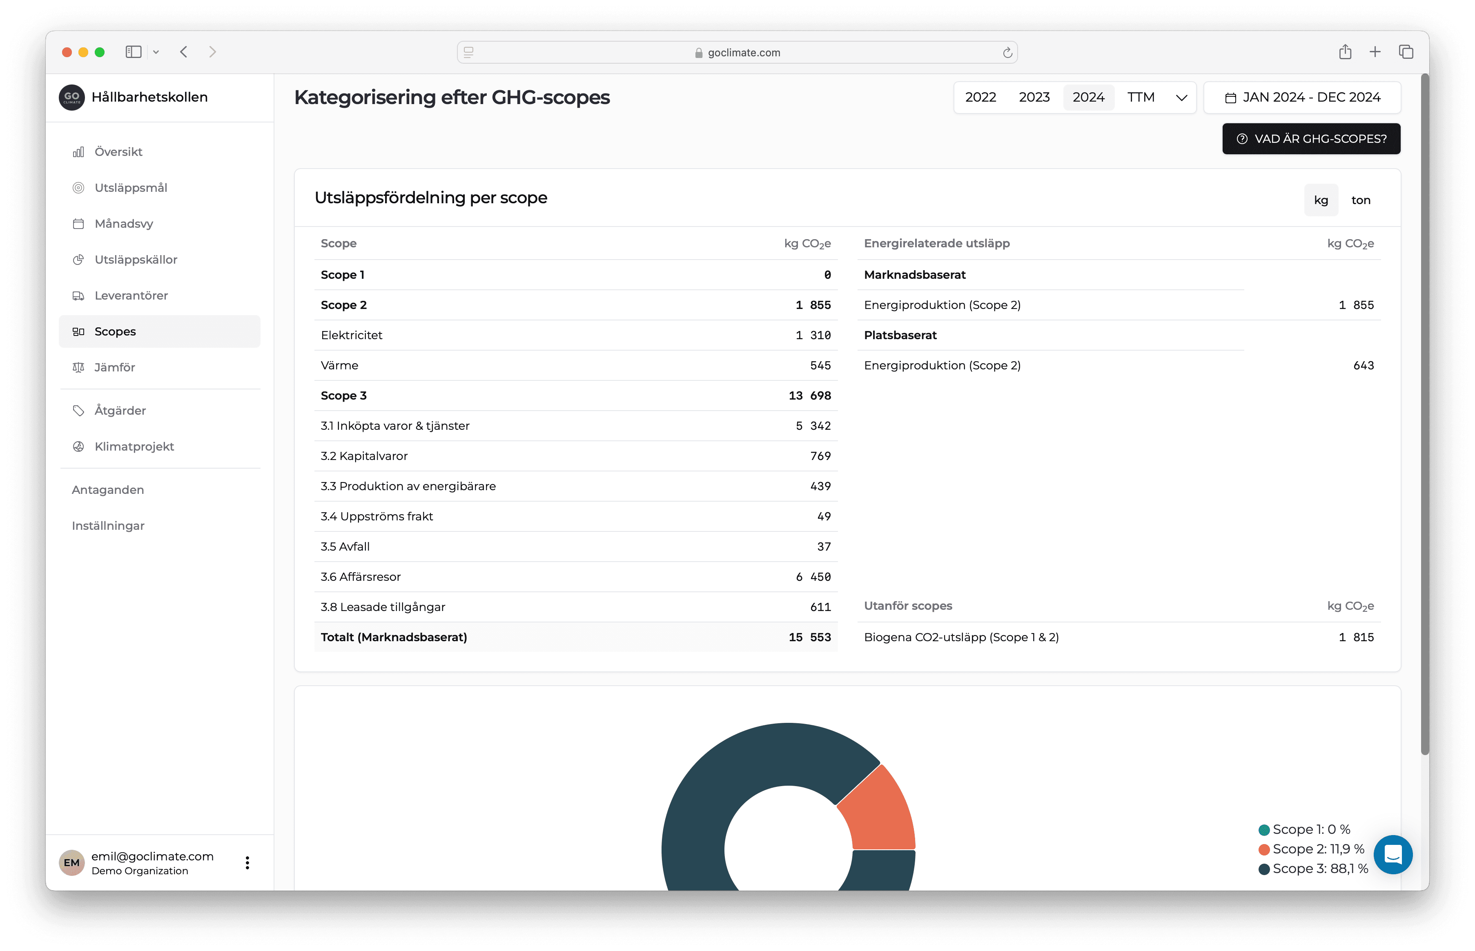1475x951 pixels.
Task: Open Inställningar in the sidebar
Action: pyautogui.click(x=108, y=526)
